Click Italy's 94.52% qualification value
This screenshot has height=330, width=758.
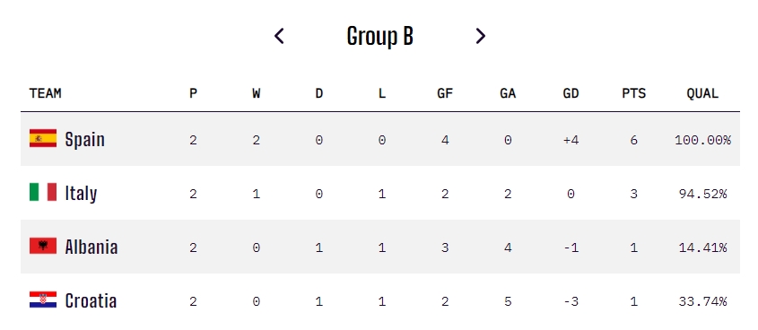703,194
